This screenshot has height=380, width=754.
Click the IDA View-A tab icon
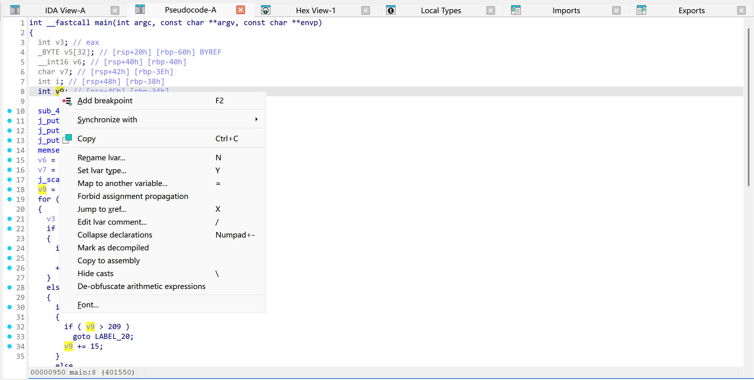15,9
